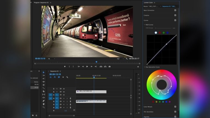210x118 pixels.
Task: Solo audio track A1
Action: 67,98
